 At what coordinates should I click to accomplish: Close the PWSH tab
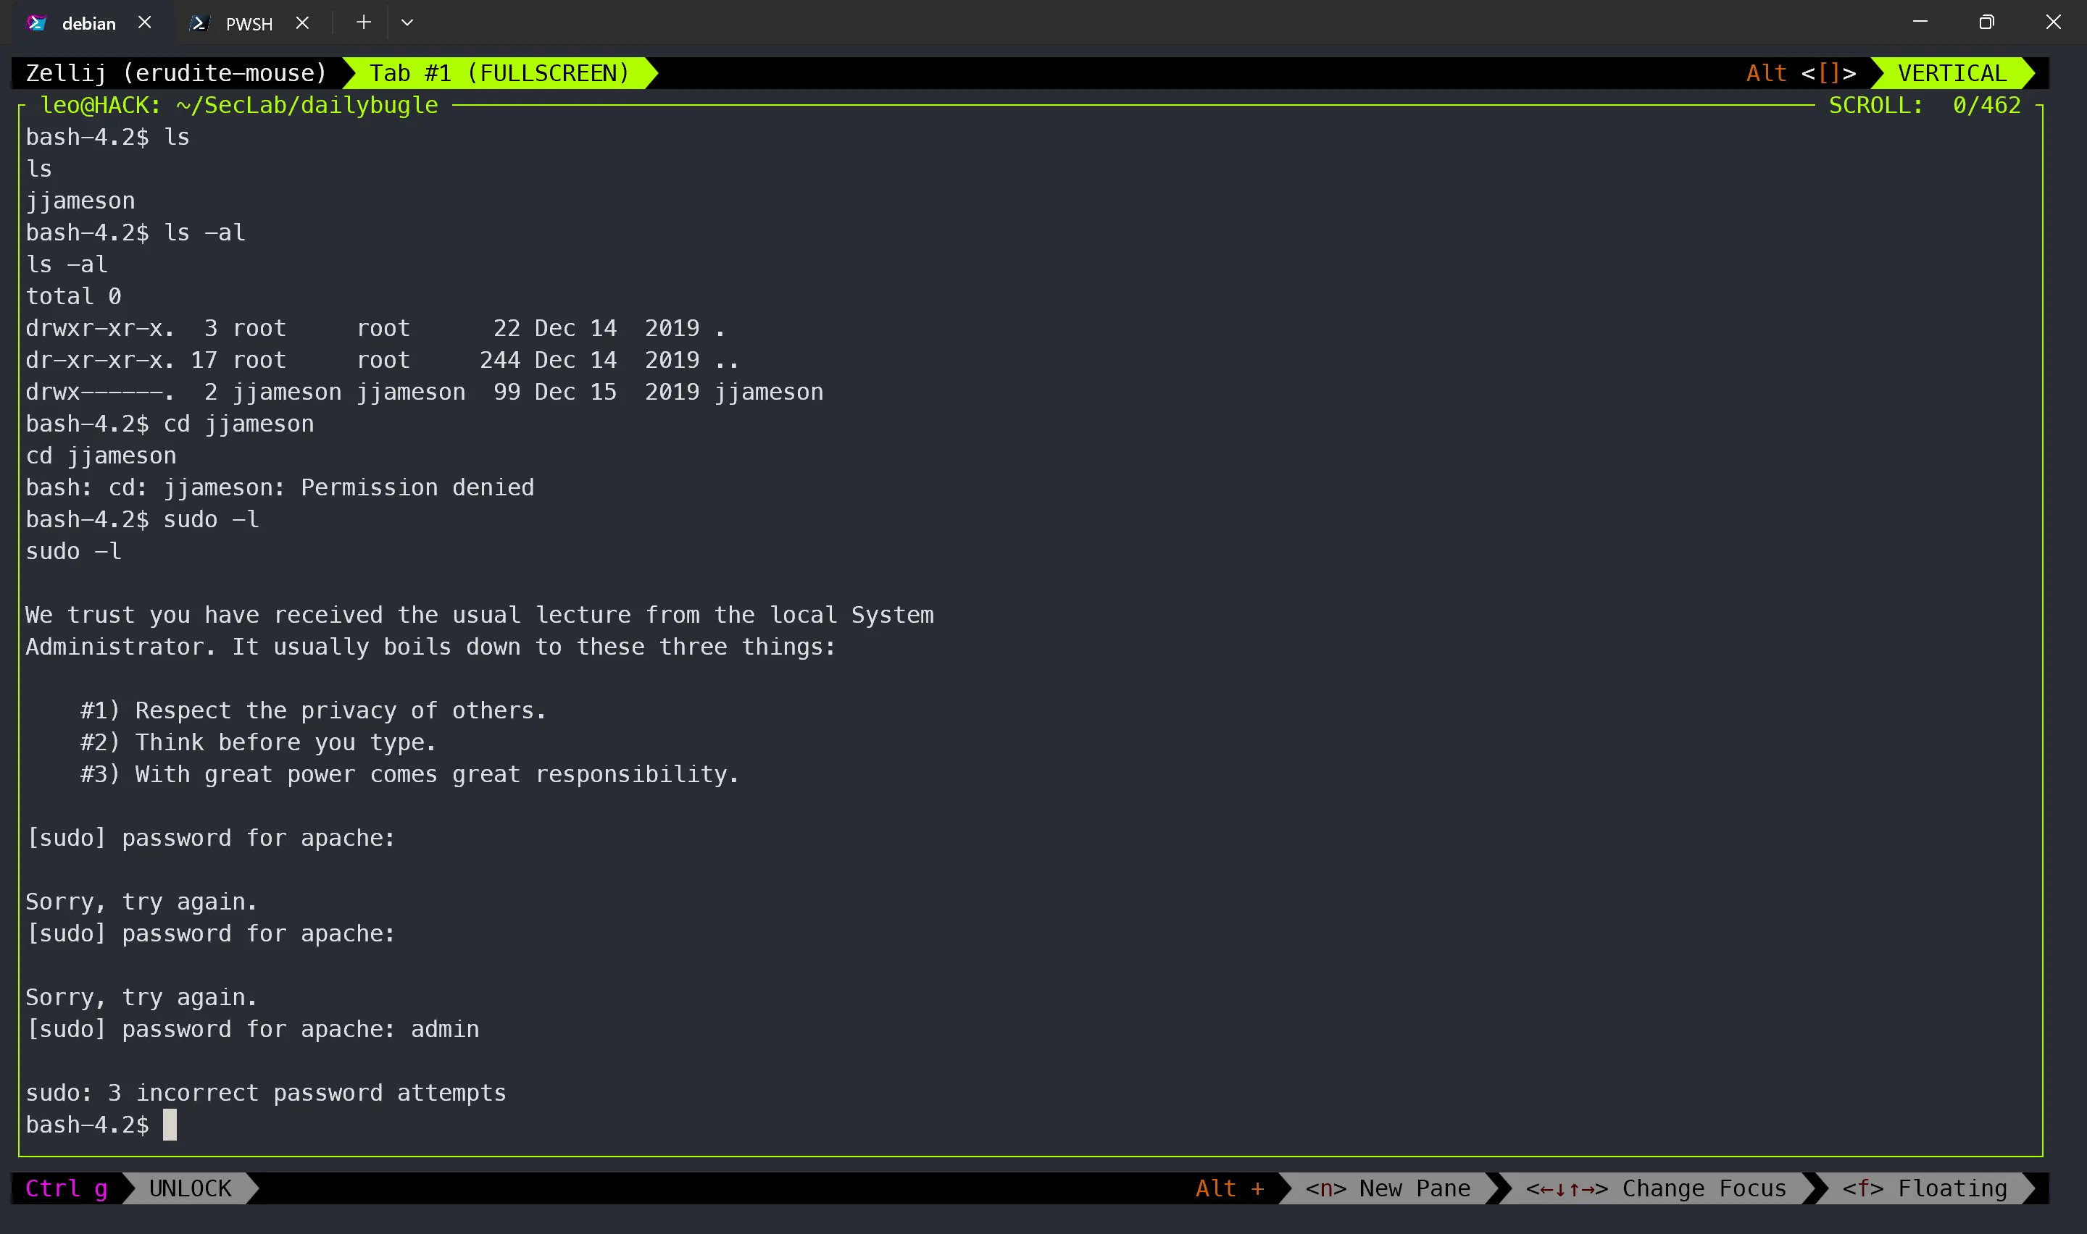click(303, 23)
